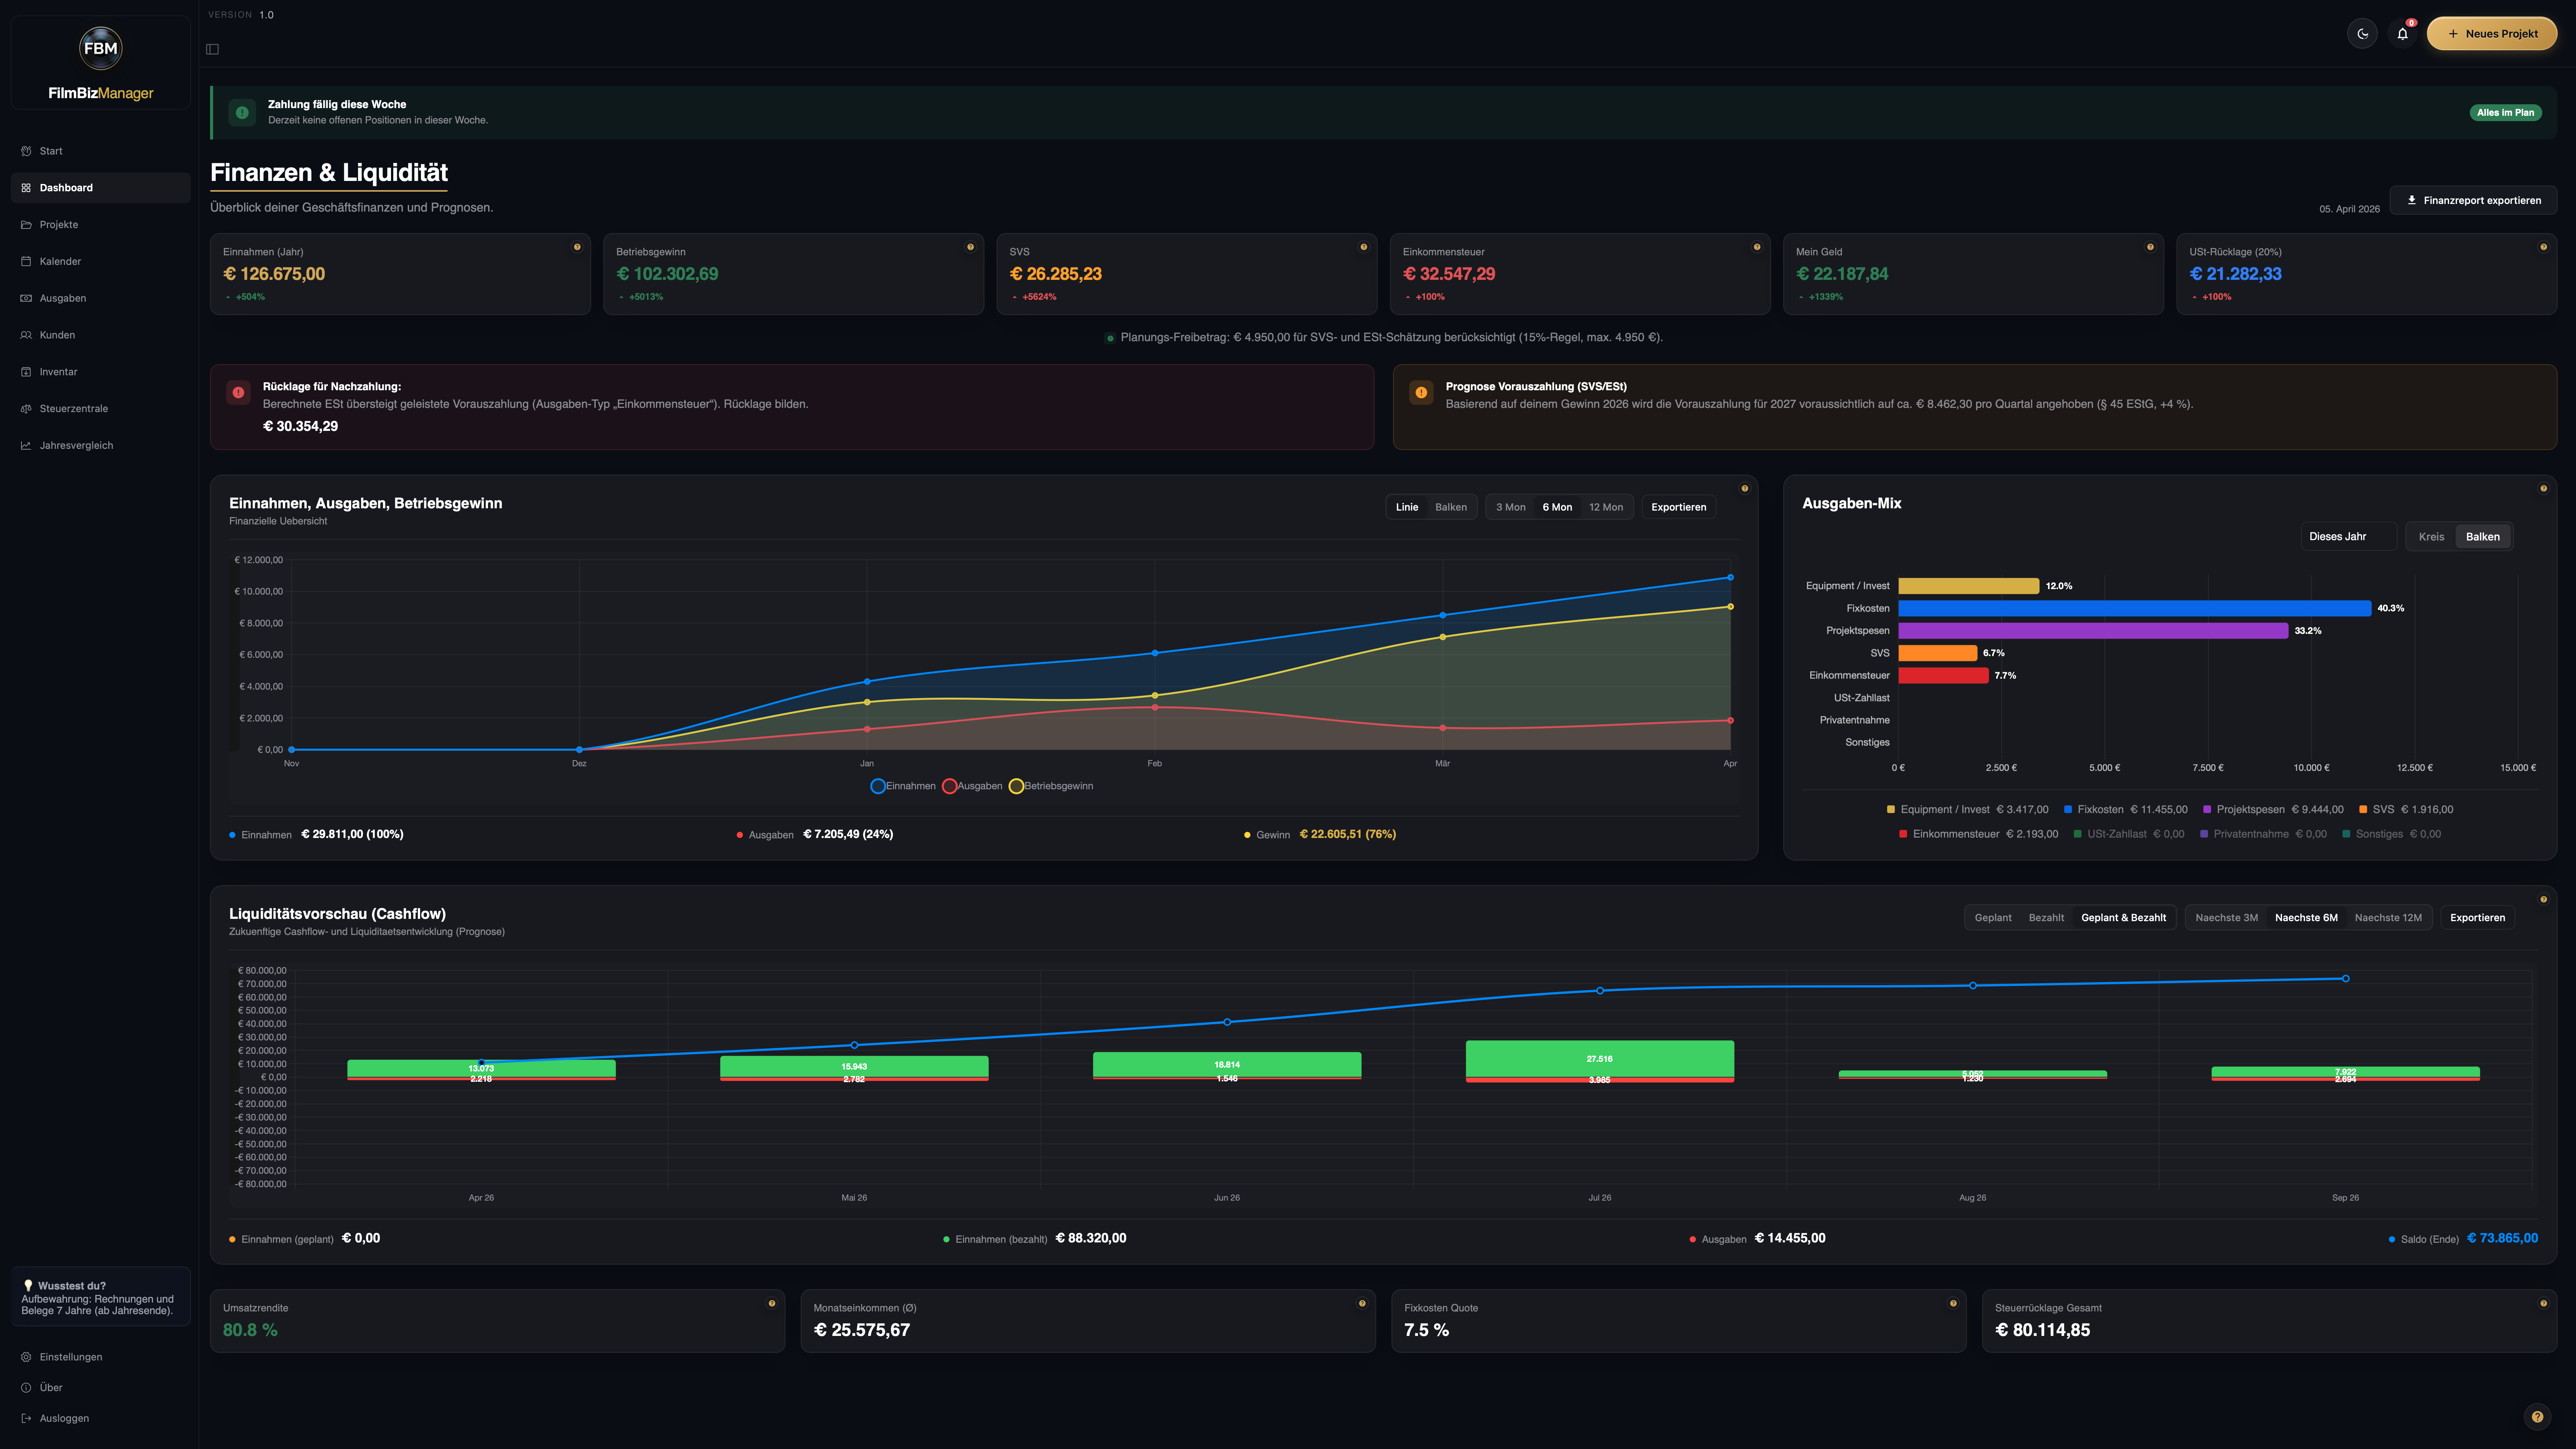Viewport: 2576px width, 1449px height.
Task: Click the FBM logo icon
Action: pos(100,48)
